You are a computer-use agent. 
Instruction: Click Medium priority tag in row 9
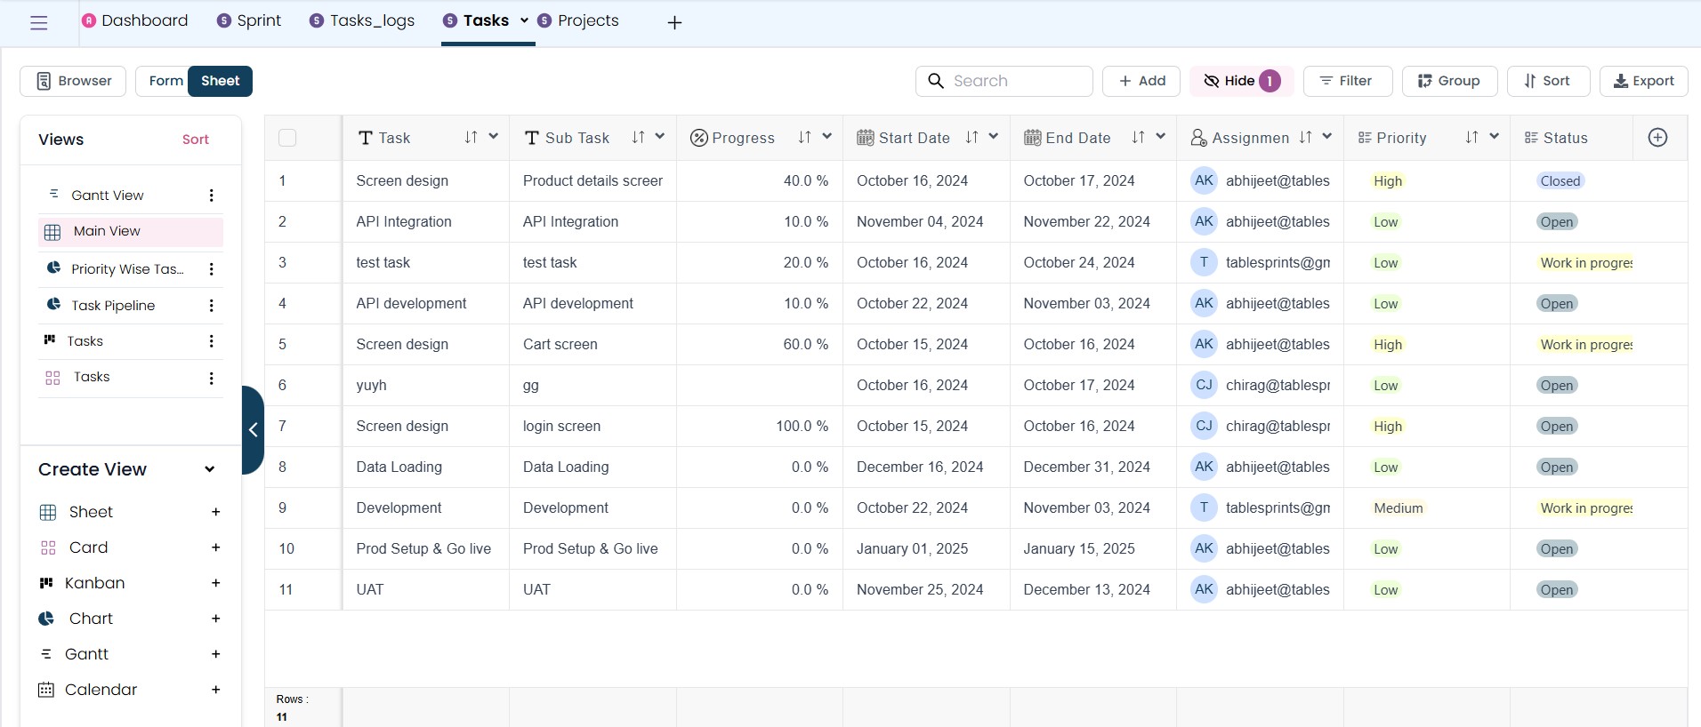[1399, 508]
